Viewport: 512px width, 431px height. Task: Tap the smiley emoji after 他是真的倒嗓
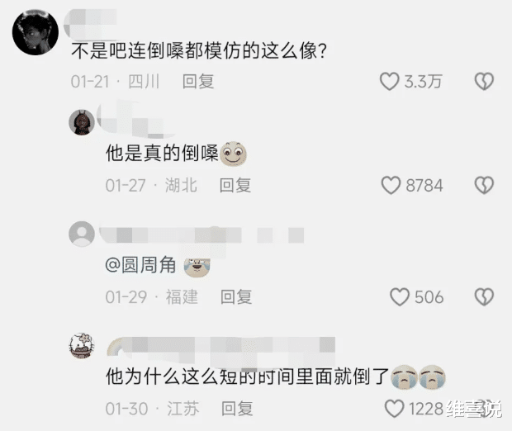coord(234,154)
